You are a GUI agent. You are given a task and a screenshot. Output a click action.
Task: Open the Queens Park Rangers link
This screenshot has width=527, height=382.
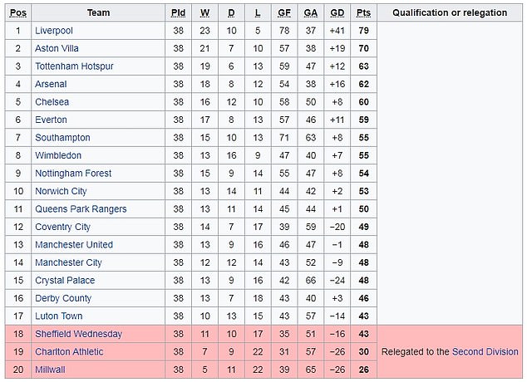point(81,208)
